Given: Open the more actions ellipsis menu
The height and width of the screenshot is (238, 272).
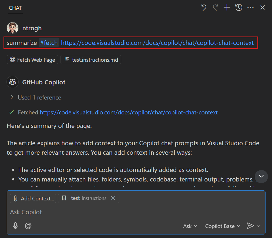Looking at the screenshot, I should [x=250, y=8].
